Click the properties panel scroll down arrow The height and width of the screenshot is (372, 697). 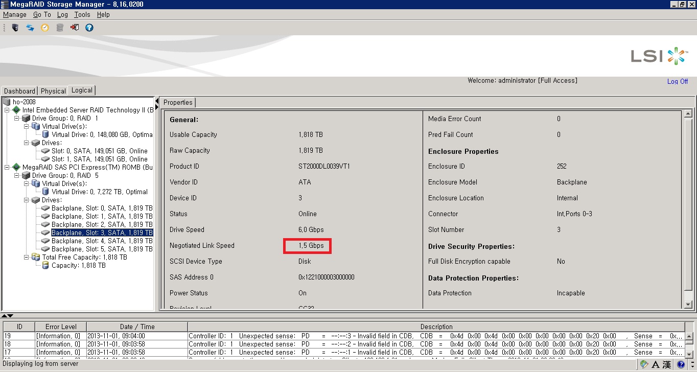pos(688,304)
